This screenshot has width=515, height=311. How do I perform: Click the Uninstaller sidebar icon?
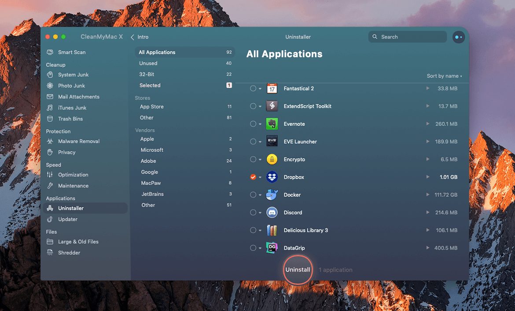[x=50, y=208]
